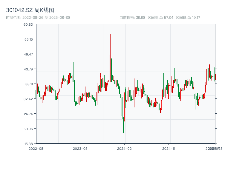Click the 32.42 y-axis label

28,99
